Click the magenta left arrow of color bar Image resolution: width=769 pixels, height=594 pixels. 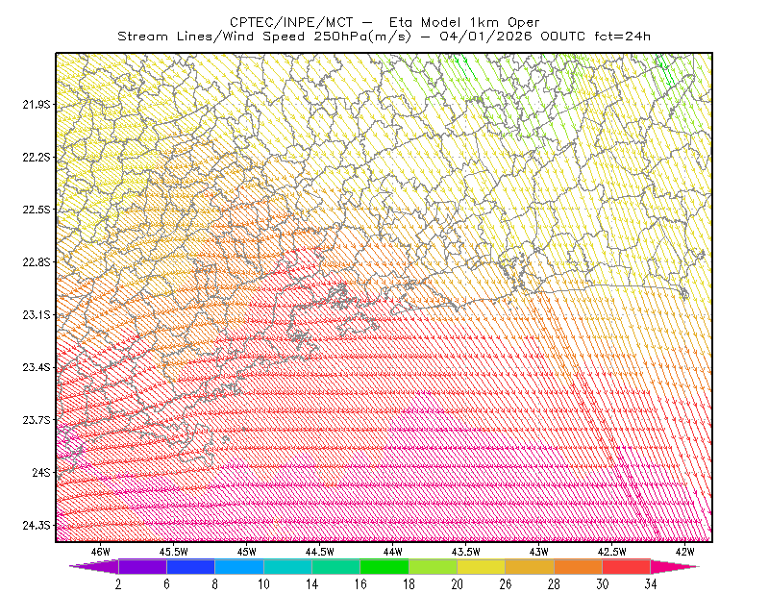tap(94, 566)
